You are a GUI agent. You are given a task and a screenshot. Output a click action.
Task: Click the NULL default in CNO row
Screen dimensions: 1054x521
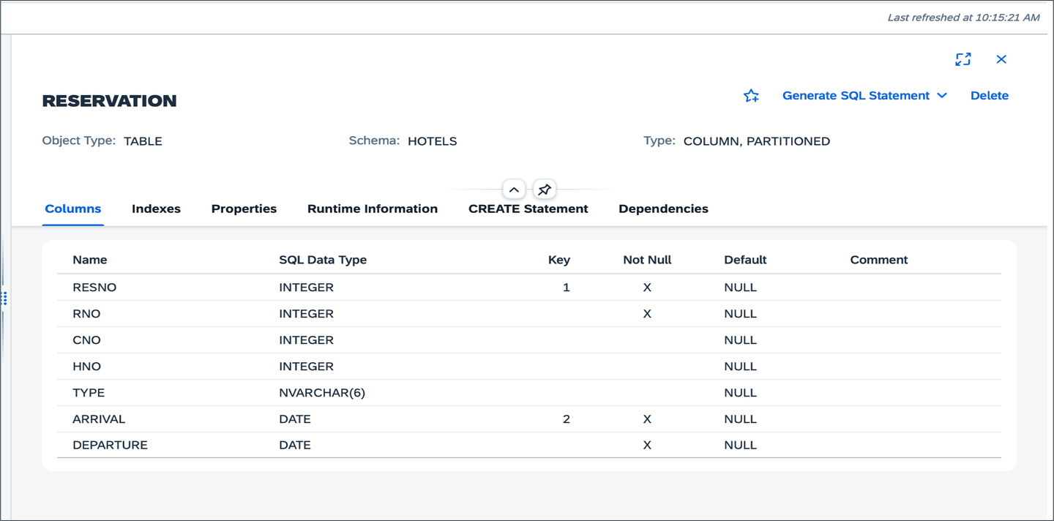[x=740, y=340]
